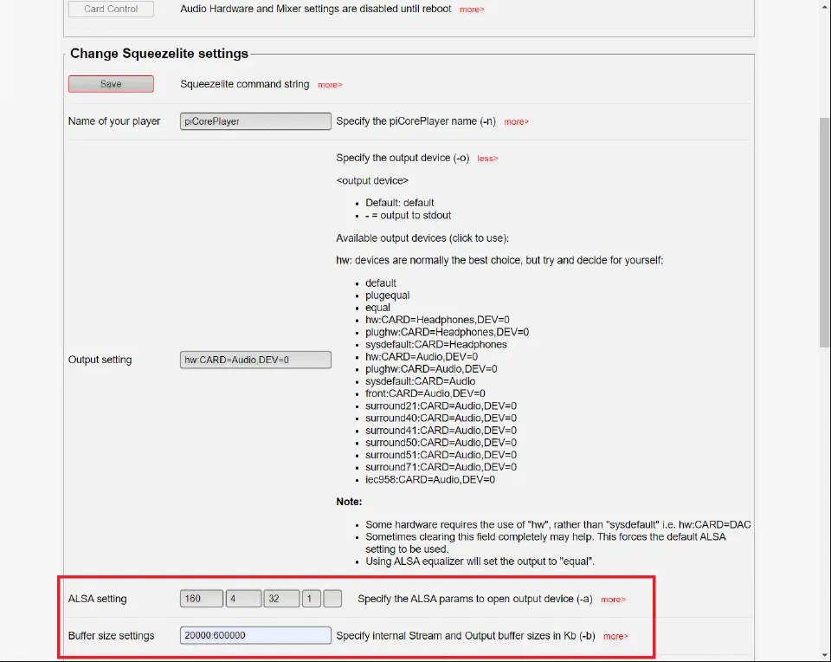This screenshot has height=662, width=831.
Task: Use surround40:CARD=Audio,DEV=0 as output
Action: point(441,418)
